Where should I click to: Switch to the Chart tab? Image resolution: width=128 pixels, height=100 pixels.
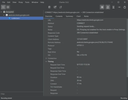tap(78, 16)
